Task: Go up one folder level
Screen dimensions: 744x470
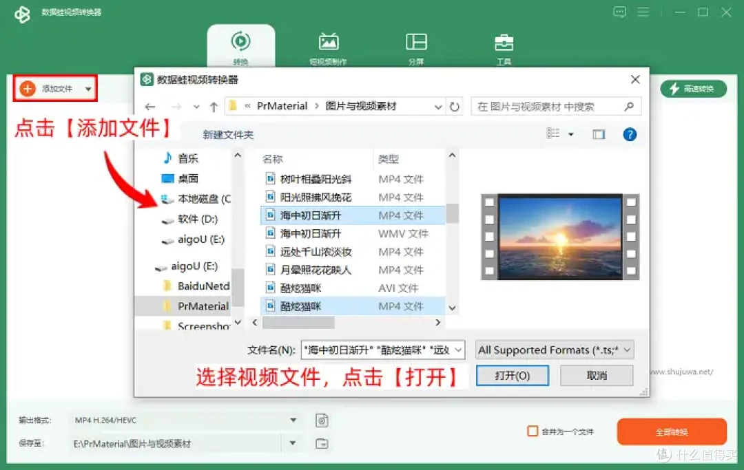Action: [214, 107]
